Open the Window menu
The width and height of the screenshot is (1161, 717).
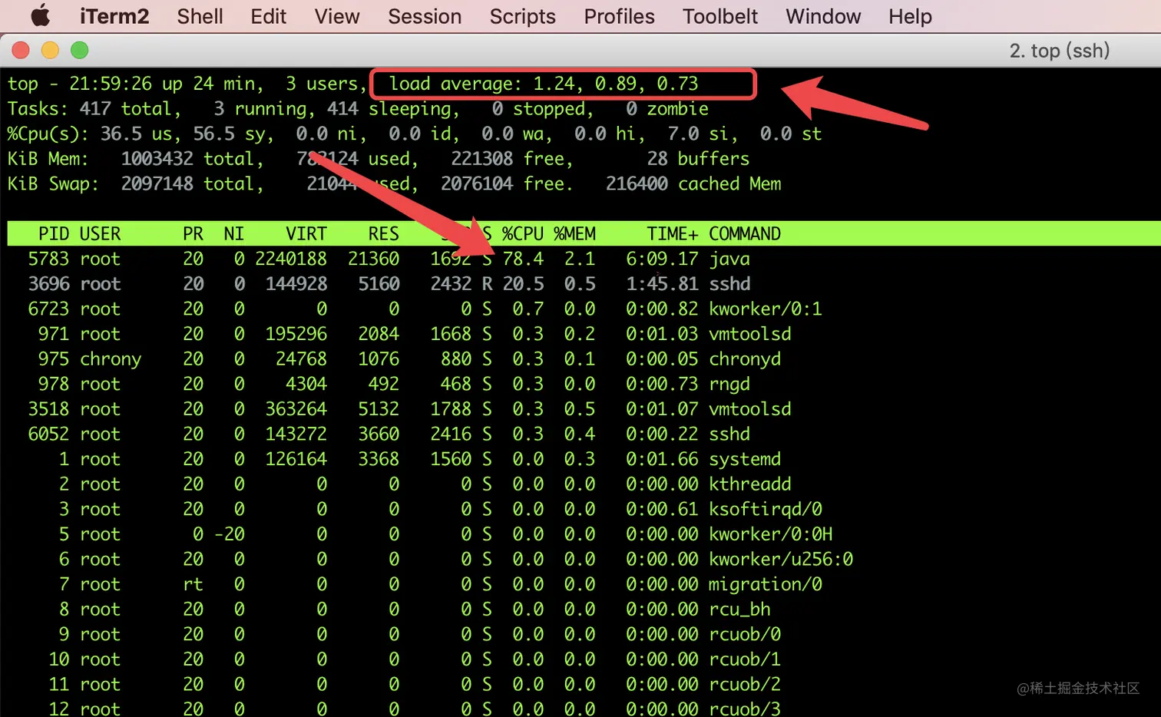pyautogui.click(x=823, y=16)
